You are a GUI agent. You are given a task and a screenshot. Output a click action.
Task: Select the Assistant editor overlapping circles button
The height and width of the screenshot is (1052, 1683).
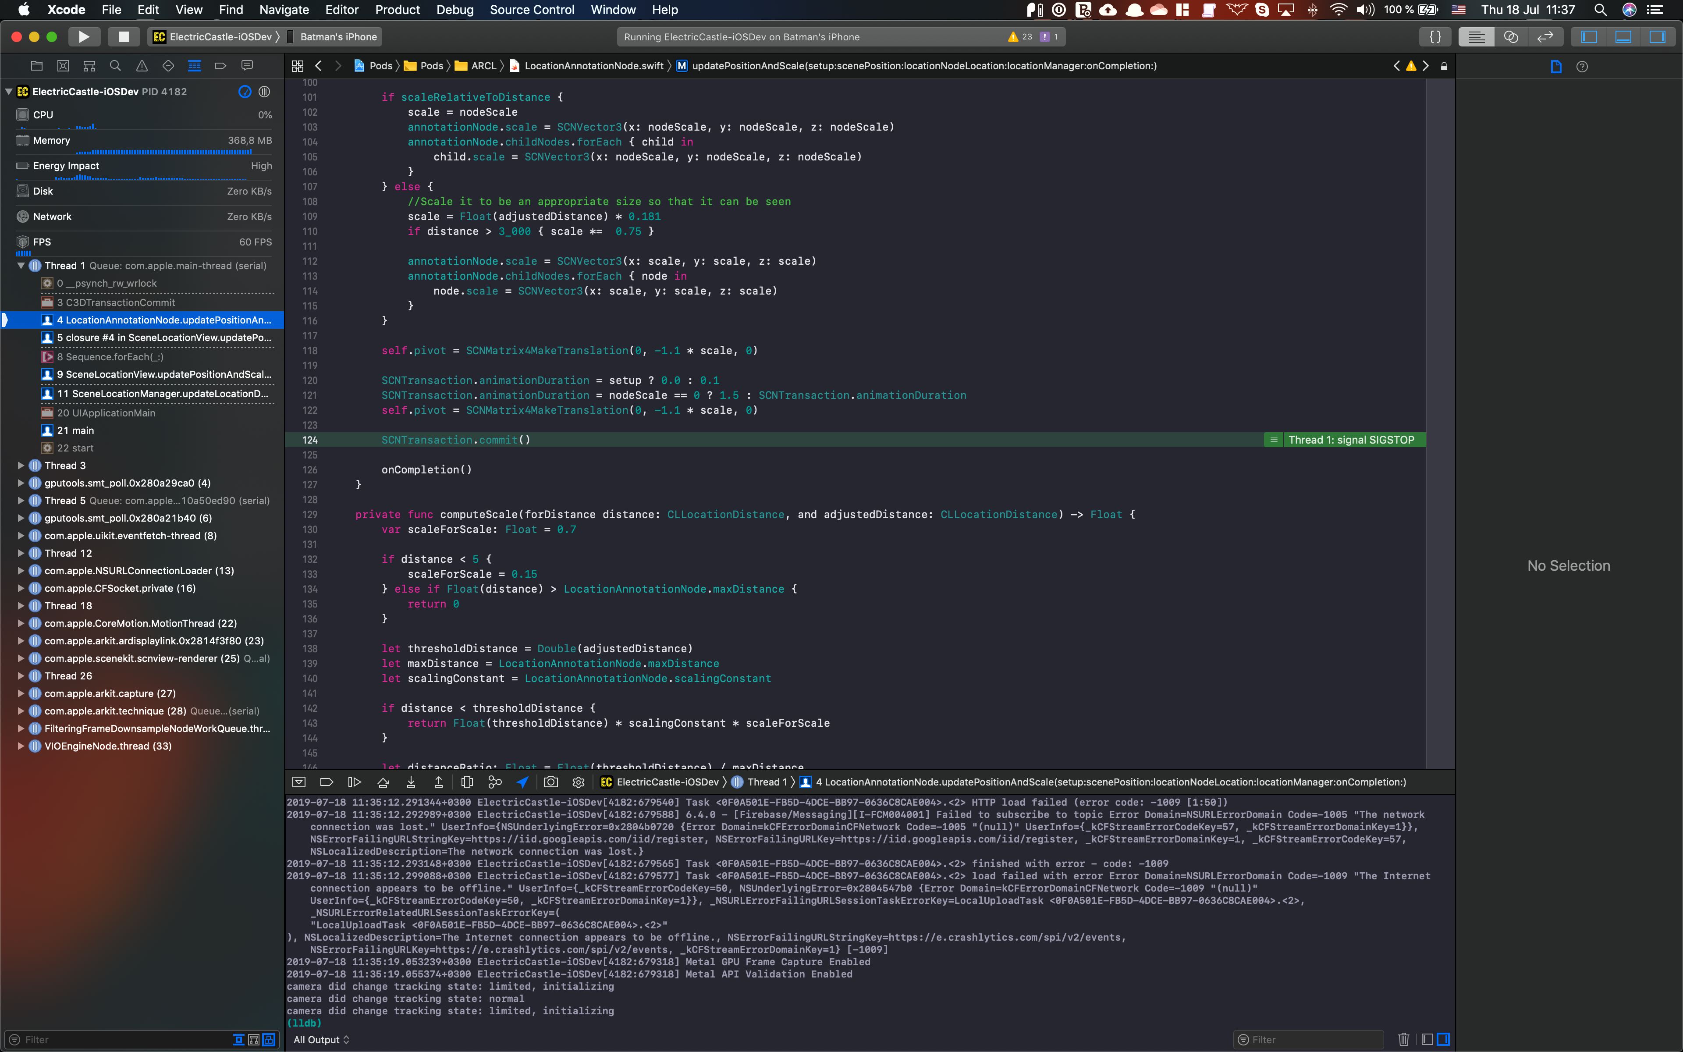(1510, 37)
